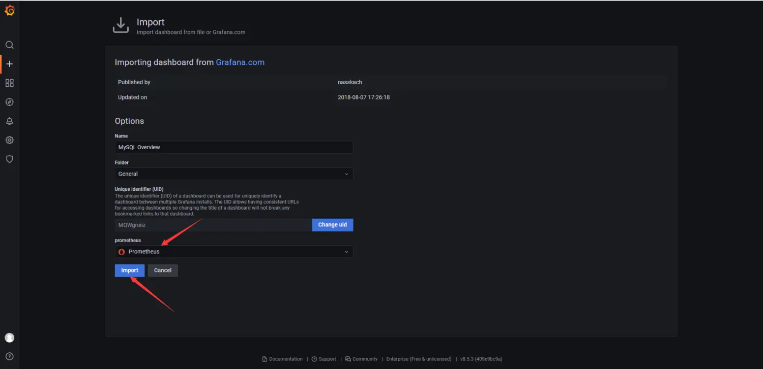Image resolution: width=763 pixels, height=369 pixels.
Task: Open the Server Admin shield icon
Action: coord(9,159)
